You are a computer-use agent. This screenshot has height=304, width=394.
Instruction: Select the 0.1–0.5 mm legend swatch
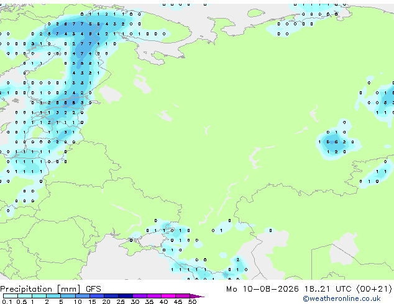point(11,296)
